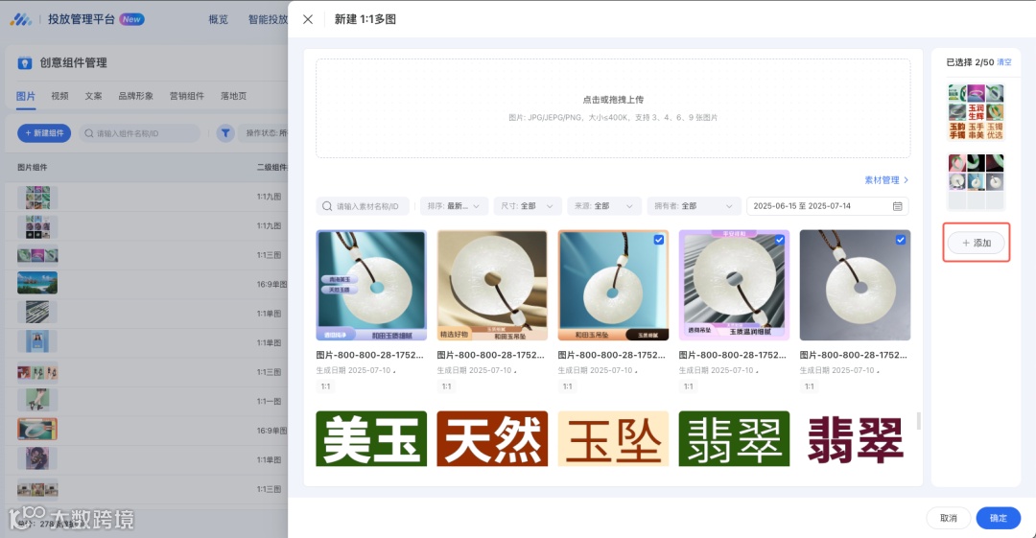Screen dimensions: 1036x538
Task: Uncheck the dark gray background jade image checkbox
Action: coord(901,240)
